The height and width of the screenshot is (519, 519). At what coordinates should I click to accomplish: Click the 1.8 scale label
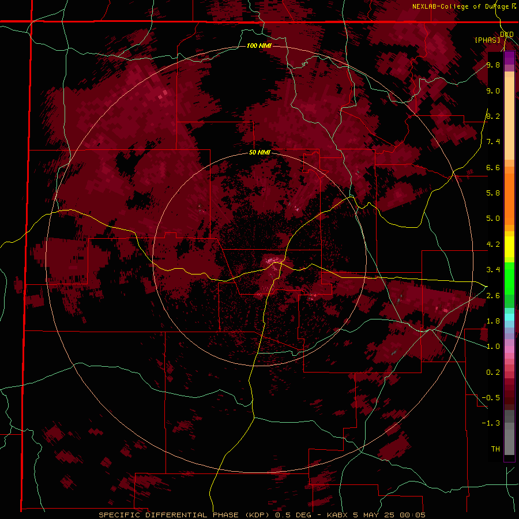pyautogui.click(x=493, y=321)
